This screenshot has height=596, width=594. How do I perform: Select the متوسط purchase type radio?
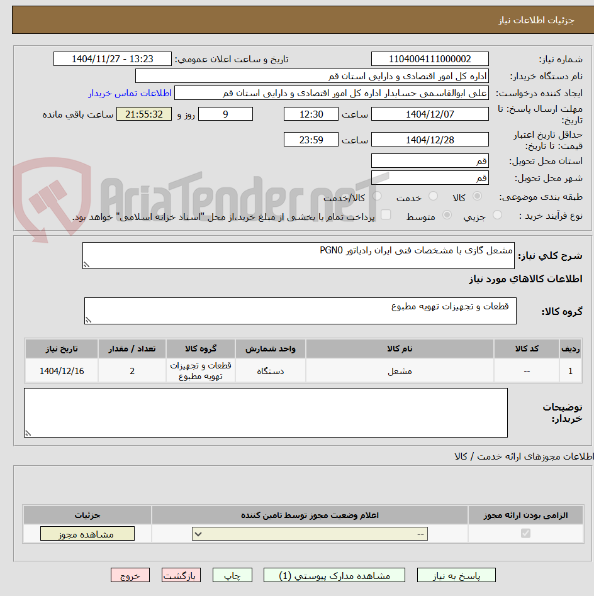pos(447,215)
